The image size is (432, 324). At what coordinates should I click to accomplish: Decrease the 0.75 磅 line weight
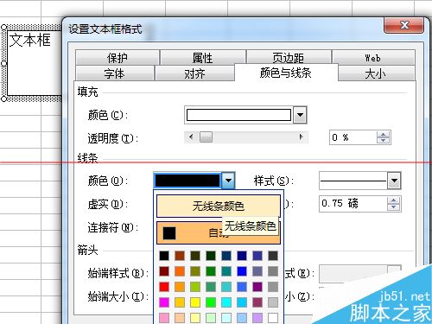(x=393, y=207)
